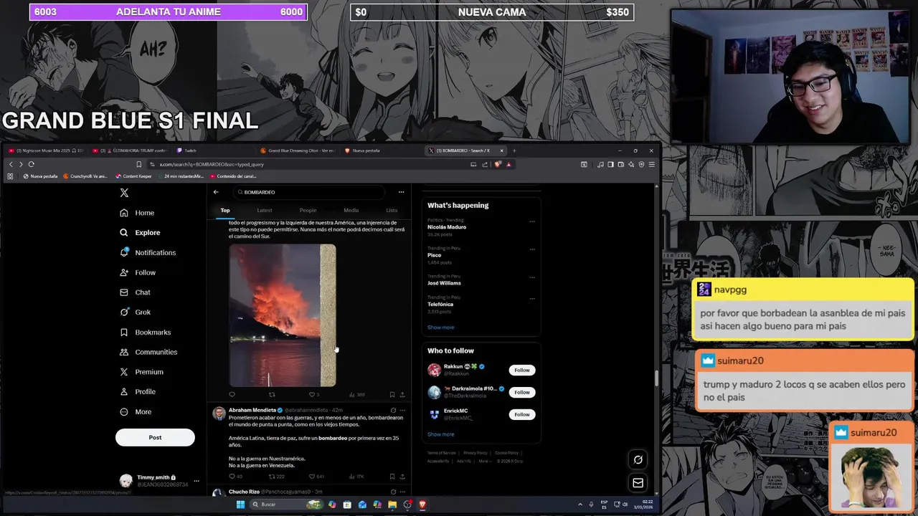Screen dimensions: 918x516
Task: Open Grok action on Abraham Mendieta's post
Action: click(392, 411)
